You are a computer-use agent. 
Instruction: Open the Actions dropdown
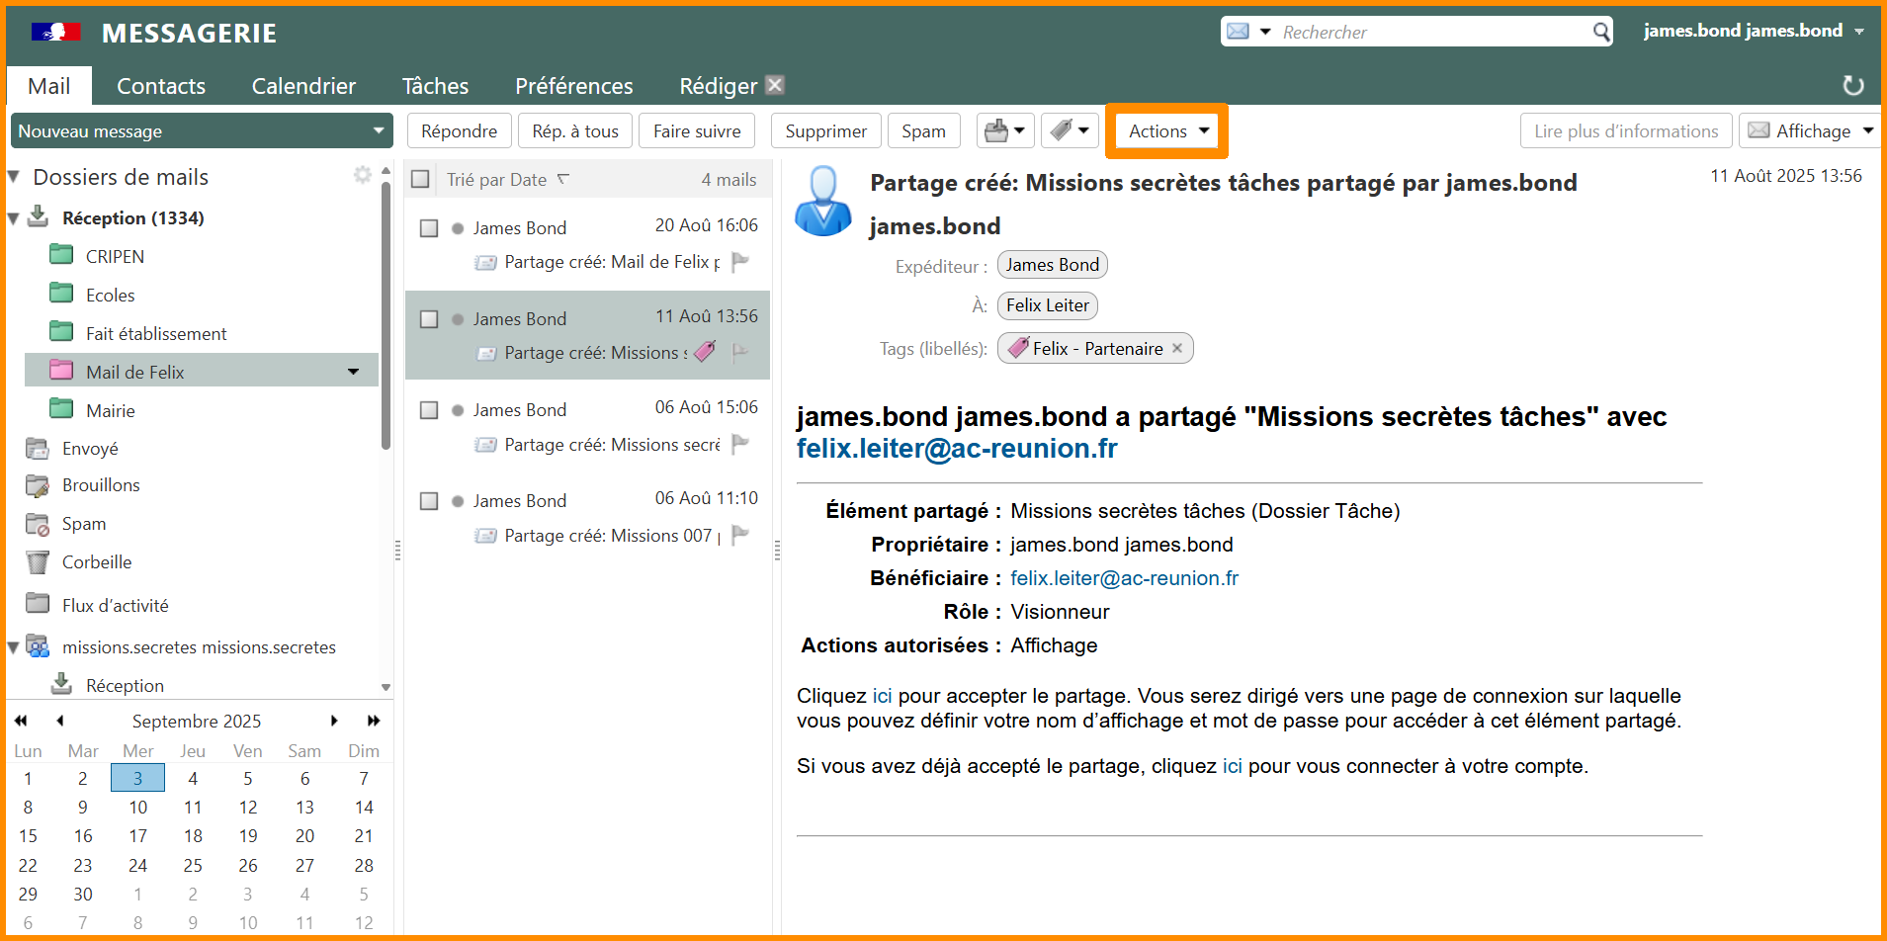point(1167,131)
